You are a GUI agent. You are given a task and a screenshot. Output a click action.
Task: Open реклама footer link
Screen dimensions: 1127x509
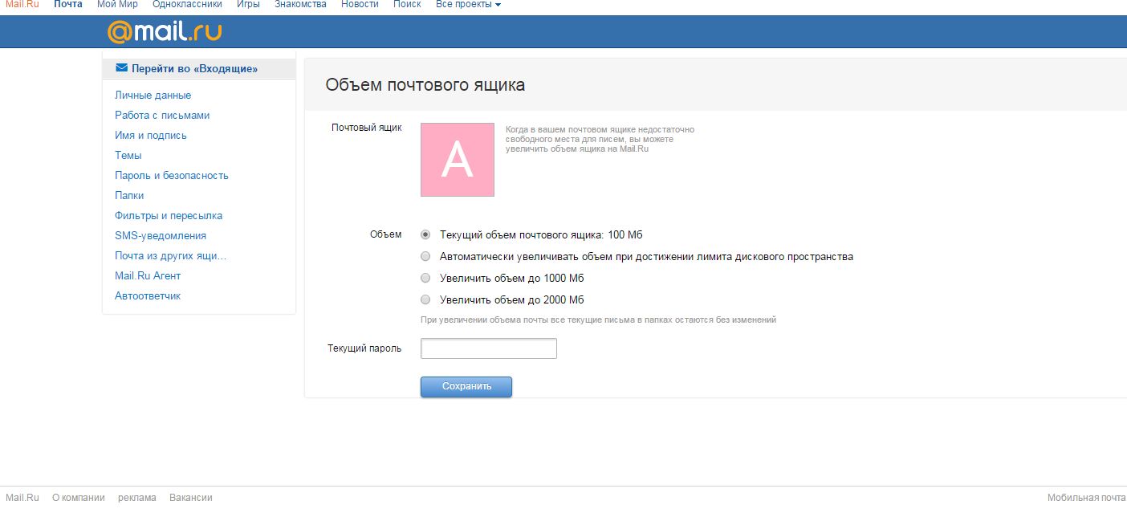[137, 498]
